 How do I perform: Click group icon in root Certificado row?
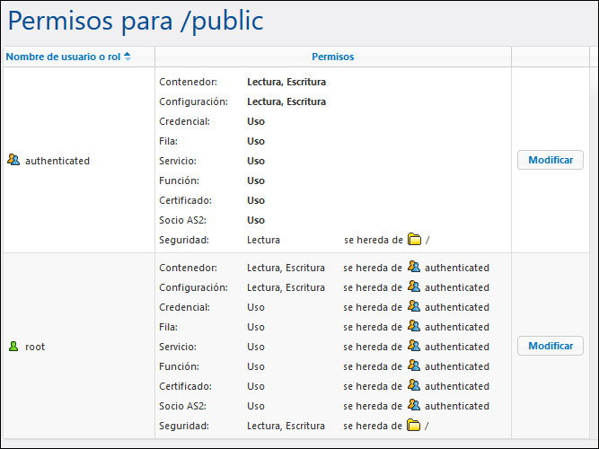pyautogui.click(x=414, y=385)
